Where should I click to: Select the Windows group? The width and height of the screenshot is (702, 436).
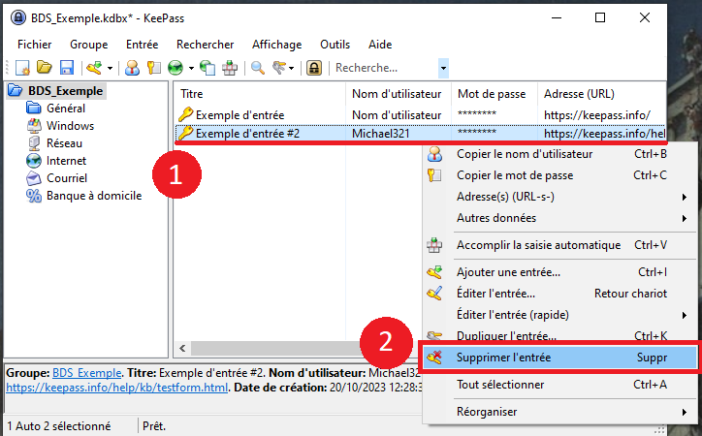[x=70, y=126]
